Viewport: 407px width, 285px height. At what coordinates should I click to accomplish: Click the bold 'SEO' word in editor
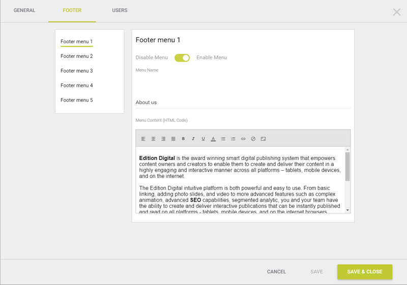195,200
